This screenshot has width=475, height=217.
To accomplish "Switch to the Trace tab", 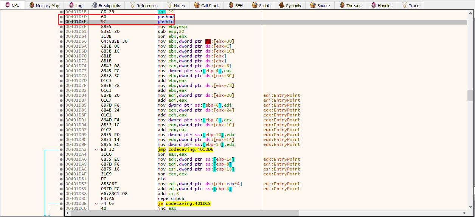I will [x=410, y=5].
